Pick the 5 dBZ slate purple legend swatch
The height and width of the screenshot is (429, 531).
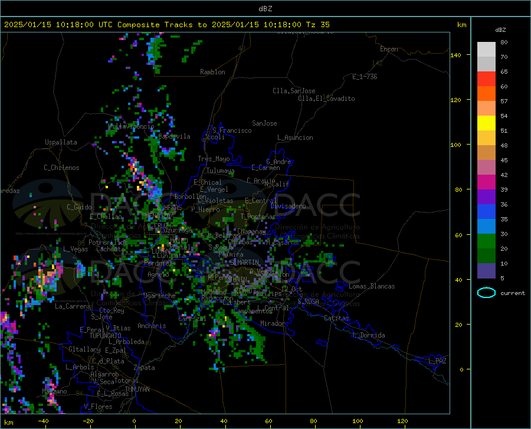[x=486, y=271]
